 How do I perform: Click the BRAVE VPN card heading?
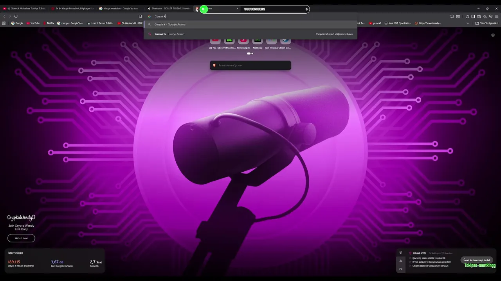click(419, 253)
